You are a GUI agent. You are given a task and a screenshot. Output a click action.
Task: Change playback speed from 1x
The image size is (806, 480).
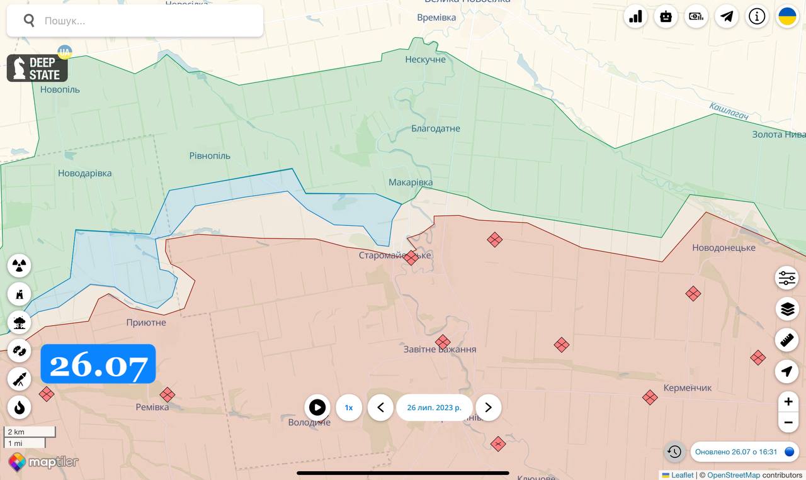(x=348, y=408)
